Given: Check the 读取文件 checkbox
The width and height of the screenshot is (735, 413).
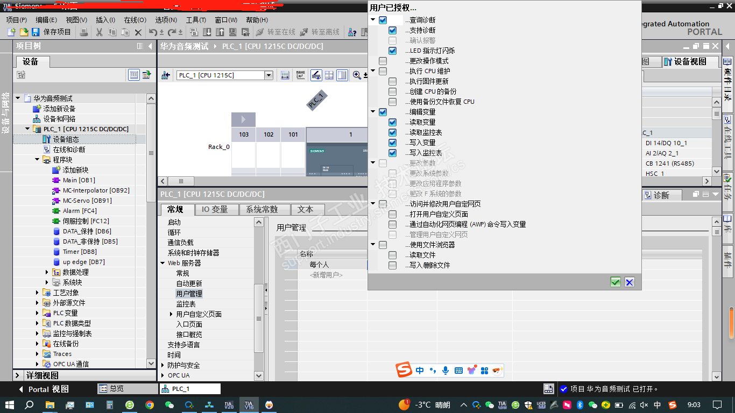Looking at the screenshot, I should pyautogui.click(x=392, y=255).
